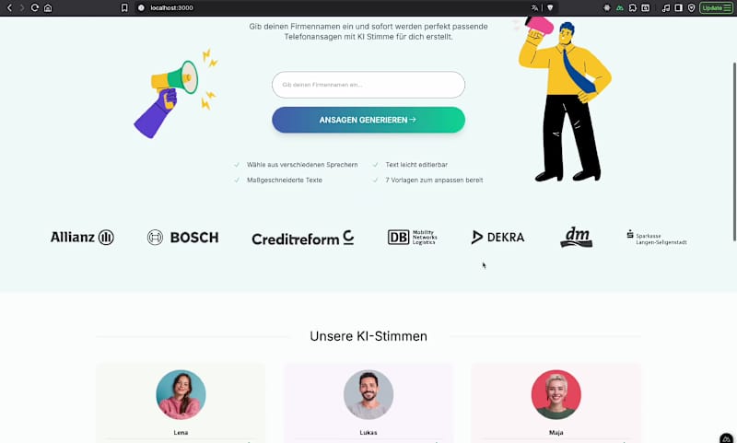Open the extensions puzzle piece icon
This screenshot has width=737, height=443.
pyautogui.click(x=633, y=8)
